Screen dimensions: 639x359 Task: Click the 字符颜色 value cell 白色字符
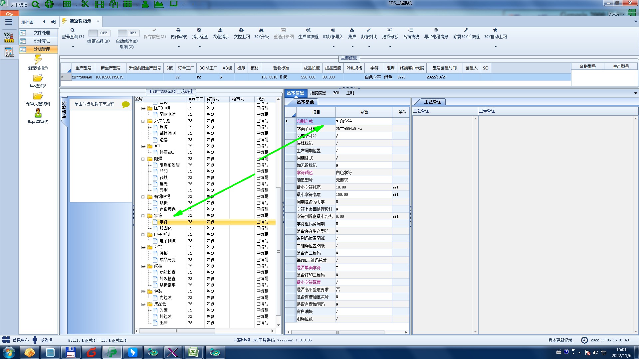[364, 173]
